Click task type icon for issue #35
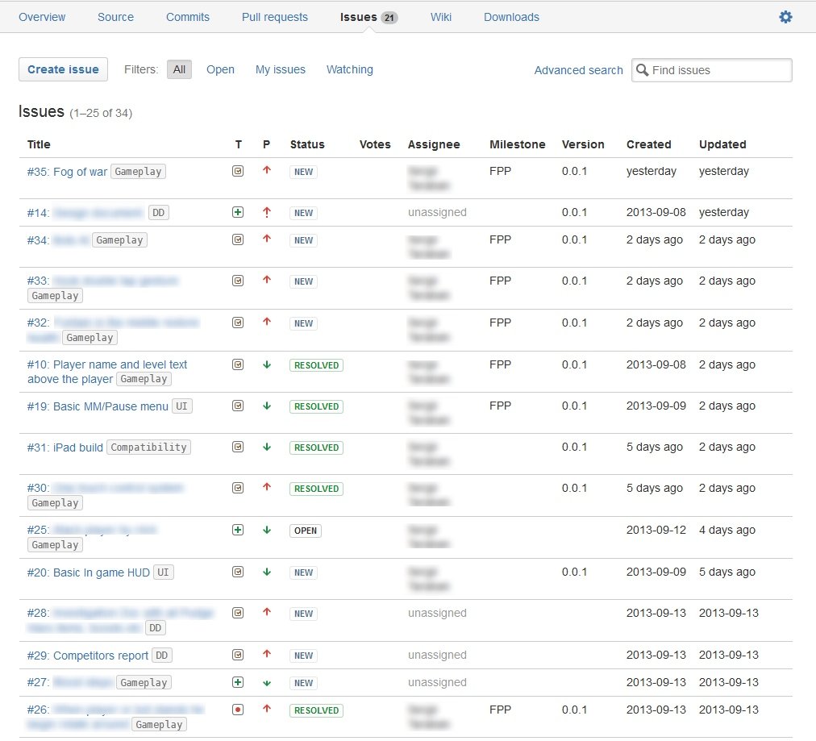 238,171
